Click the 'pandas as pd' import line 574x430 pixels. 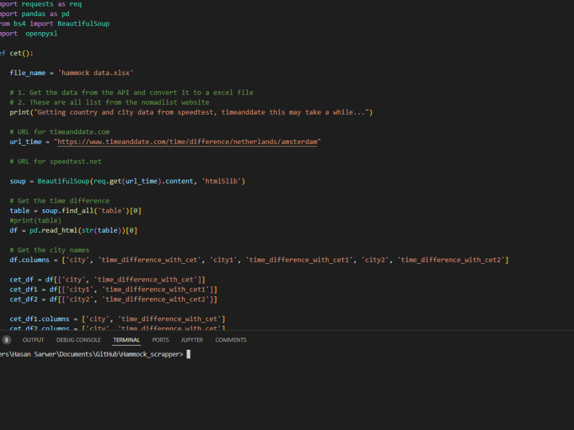coord(34,14)
